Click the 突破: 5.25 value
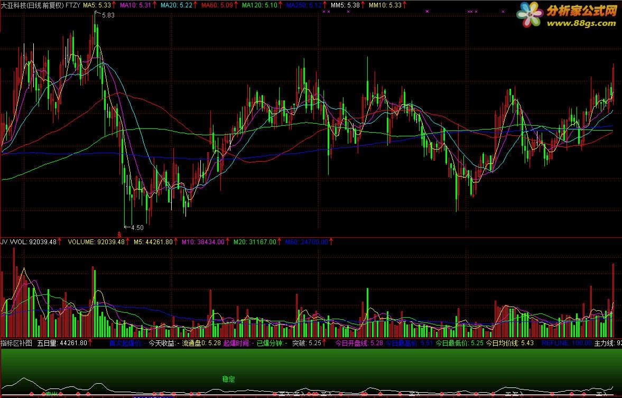The height and width of the screenshot is (398, 622). (x=306, y=343)
